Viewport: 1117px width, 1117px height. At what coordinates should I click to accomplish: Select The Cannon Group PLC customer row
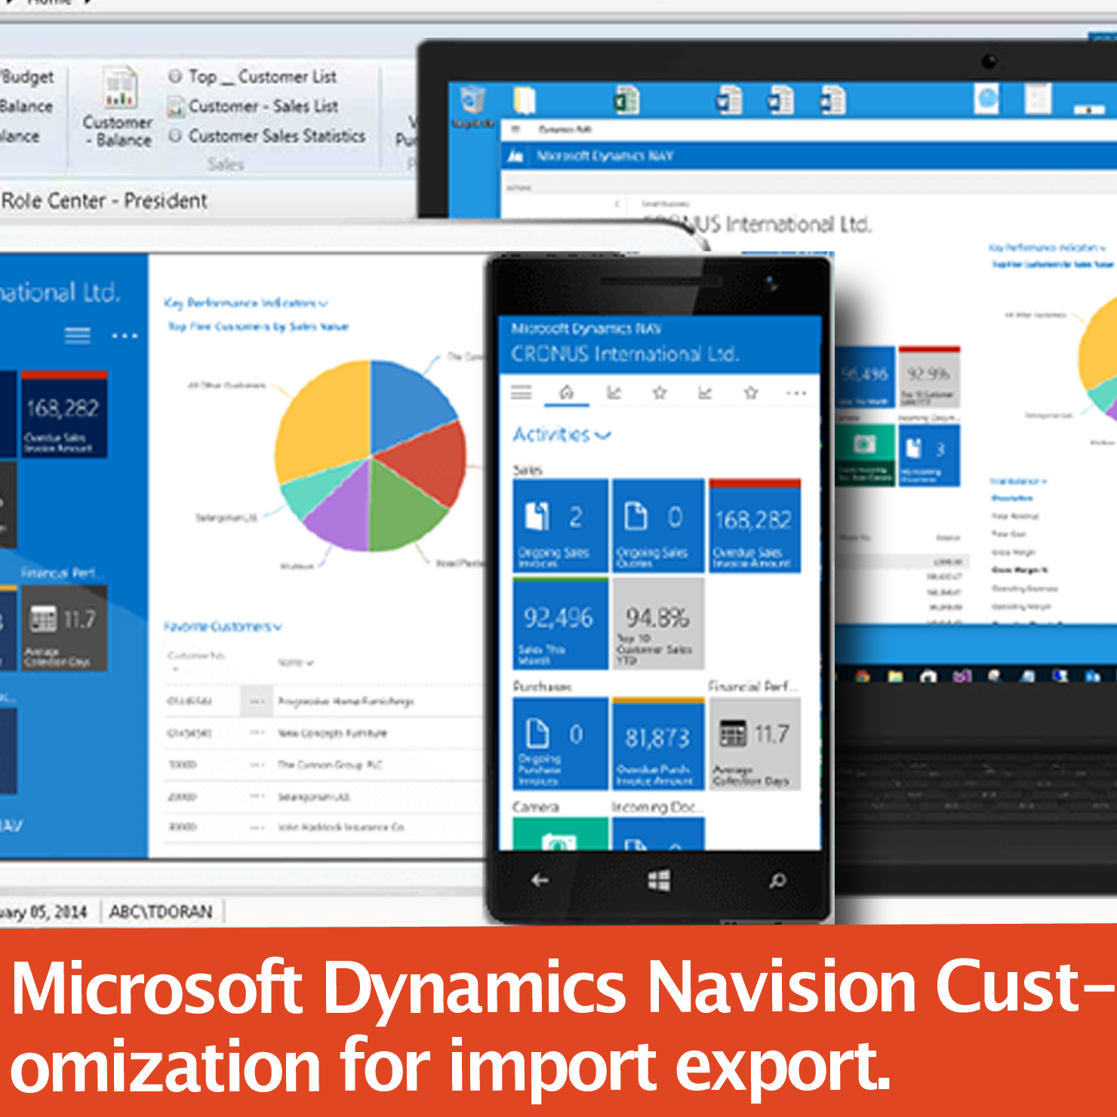tap(325, 765)
